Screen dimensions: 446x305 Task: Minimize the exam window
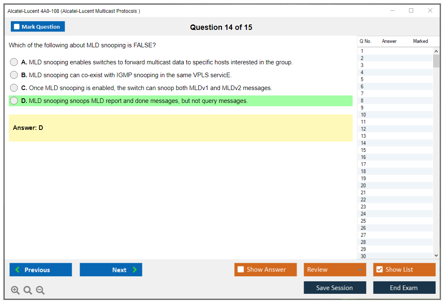[x=392, y=11]
